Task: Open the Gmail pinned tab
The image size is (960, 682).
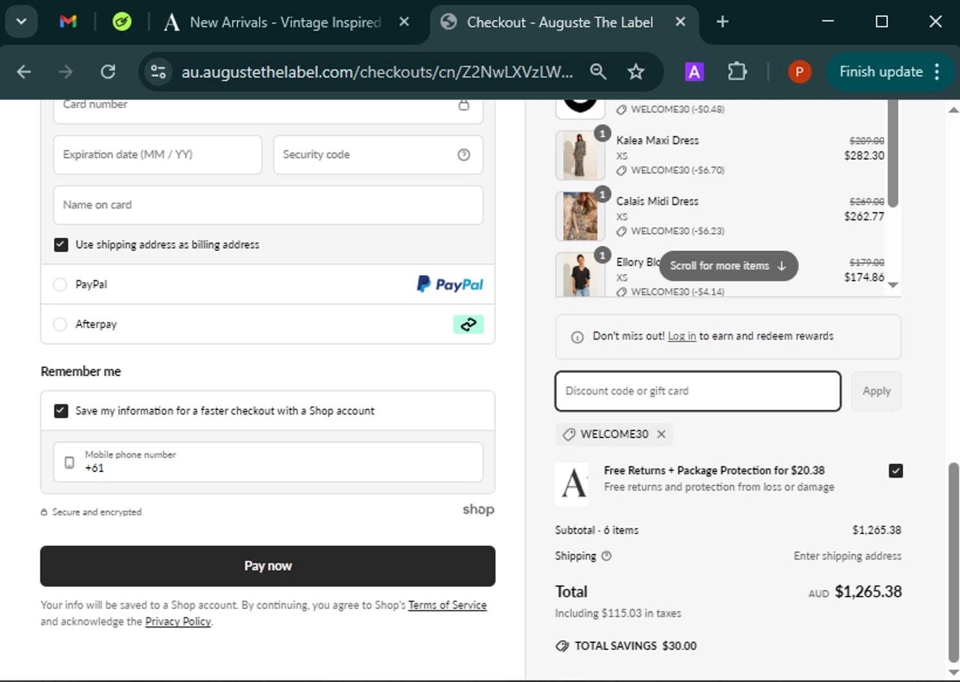Action: pyautogui.click(x=68, y=22)
